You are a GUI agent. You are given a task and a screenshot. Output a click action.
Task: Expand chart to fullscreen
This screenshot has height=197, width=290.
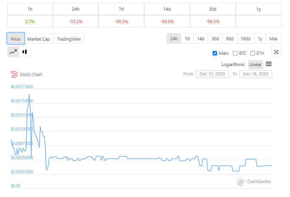click(276, 52)
